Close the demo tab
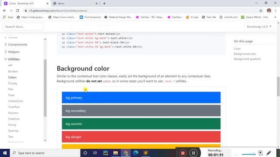 [x=96, y=3]
